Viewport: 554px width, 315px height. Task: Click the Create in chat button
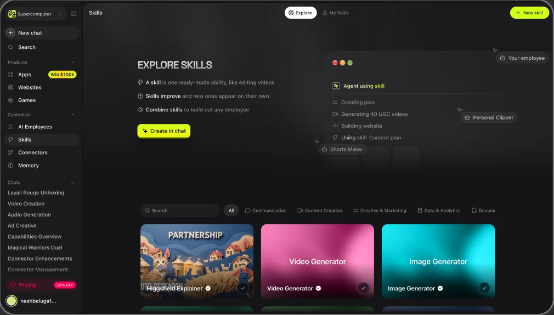click(164, 131)
